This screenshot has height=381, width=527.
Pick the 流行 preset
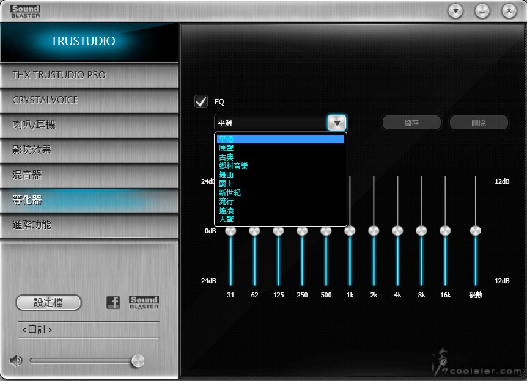281,201
